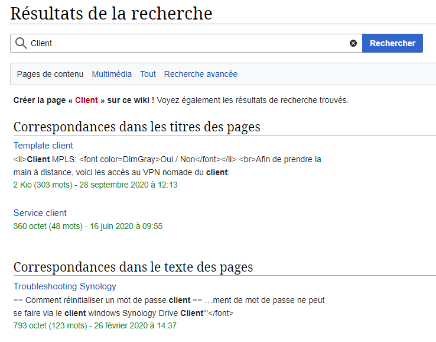The width and height of the screenshot is (436, 342).
Task: Click the snippet line about VPN nomade du client
Action: 122,172
